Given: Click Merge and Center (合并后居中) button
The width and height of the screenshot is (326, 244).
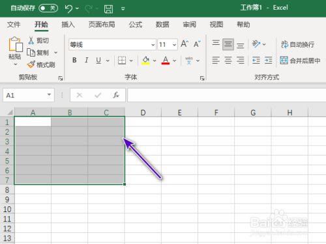Looking at the screenshot, I should (300, 61).
